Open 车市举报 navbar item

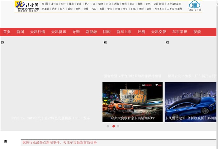tap(180, 32)
